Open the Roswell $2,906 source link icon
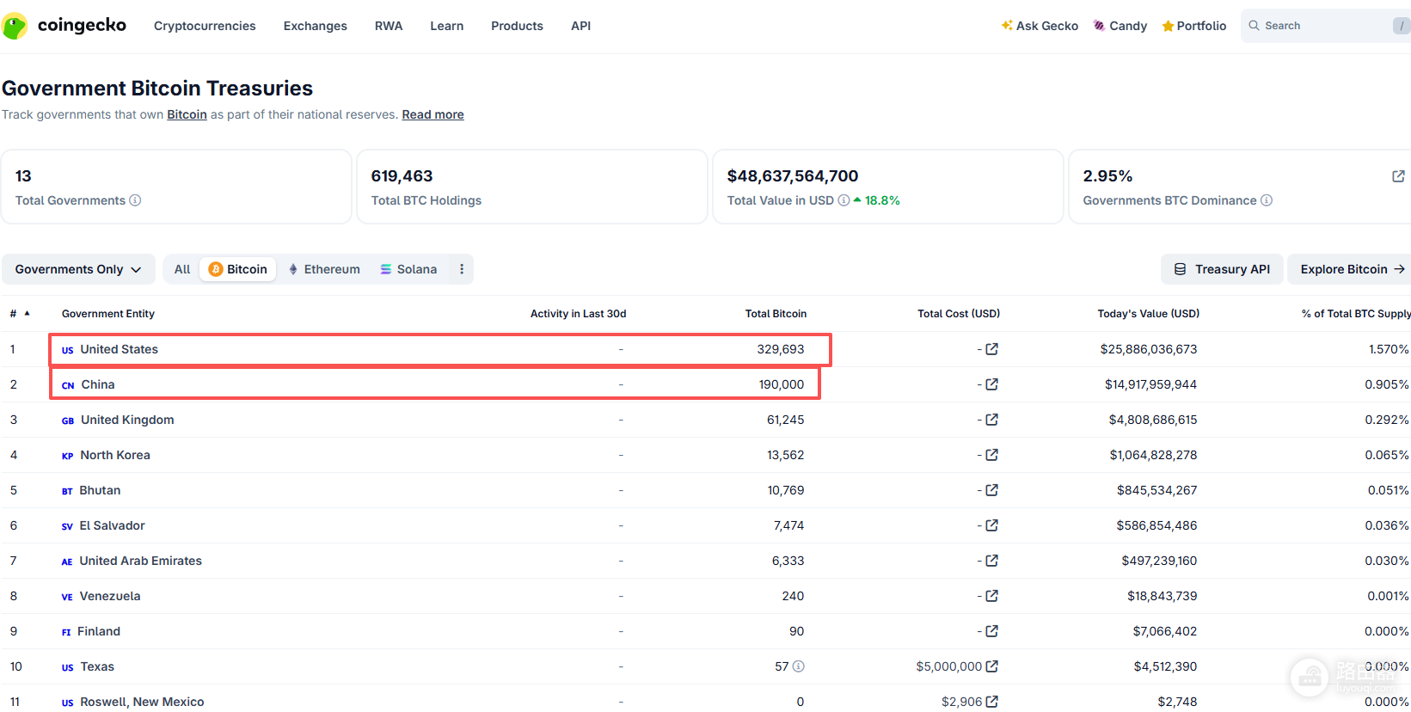This screenshot has width=1411, height=712. [991, 702]
